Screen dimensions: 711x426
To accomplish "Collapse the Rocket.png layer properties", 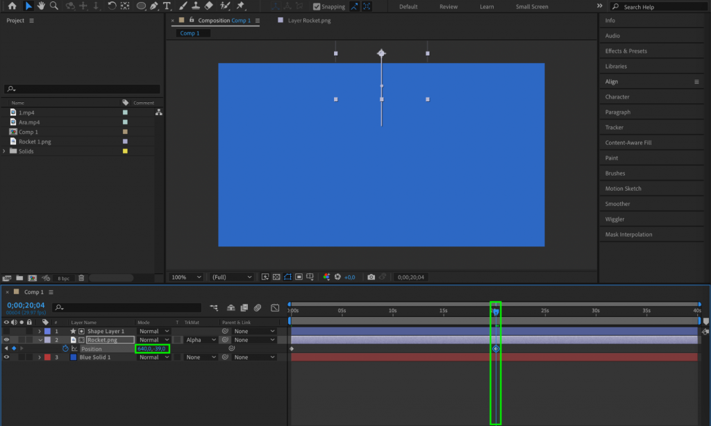I will click(40, 339).
